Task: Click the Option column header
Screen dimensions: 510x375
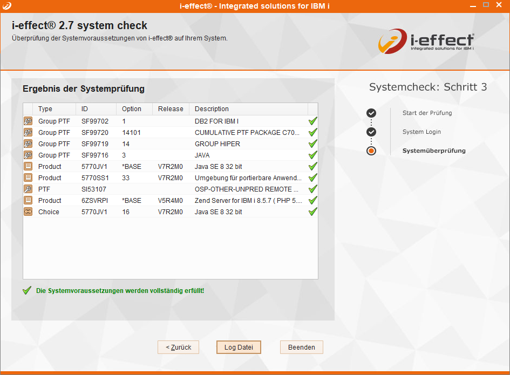Action: pyautogui.click(x=134, y=109)
